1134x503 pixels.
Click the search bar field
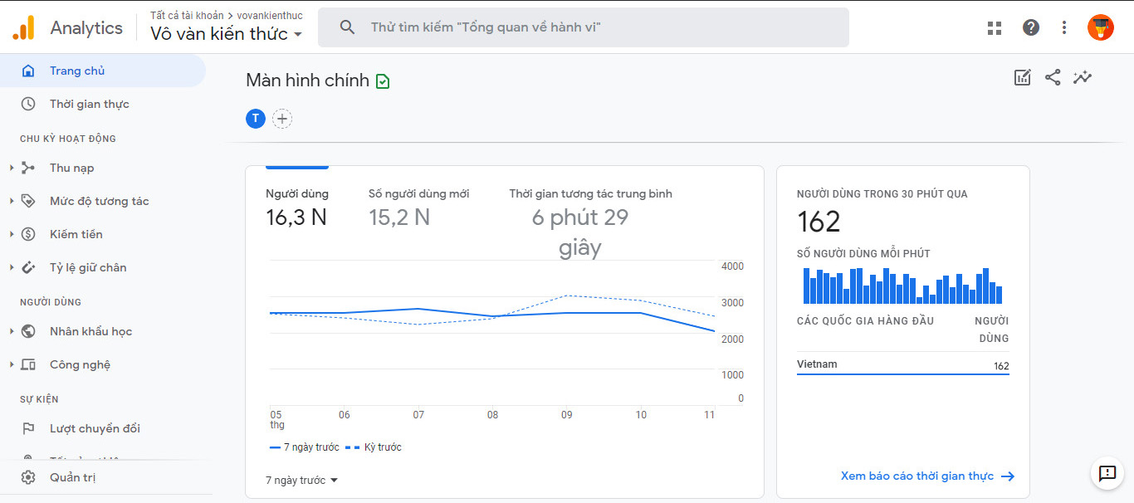tap(583, 27)
